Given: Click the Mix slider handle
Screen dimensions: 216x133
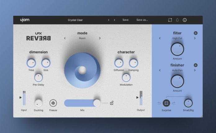Looking at the screenshot, I should pyautogui.click(x=97, y=103).
